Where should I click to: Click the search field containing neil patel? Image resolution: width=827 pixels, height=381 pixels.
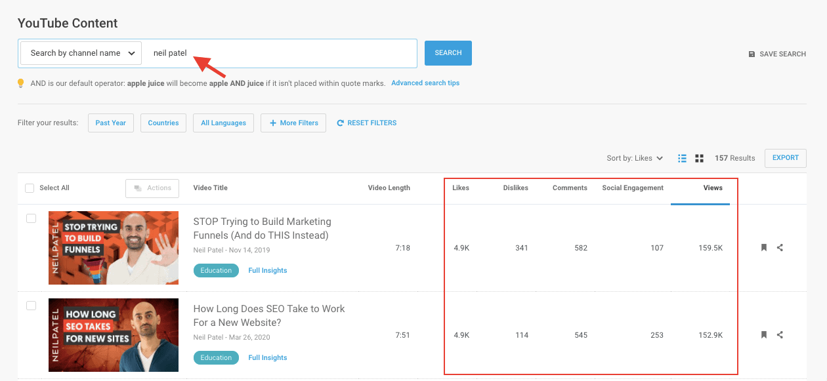coord(282,53)
